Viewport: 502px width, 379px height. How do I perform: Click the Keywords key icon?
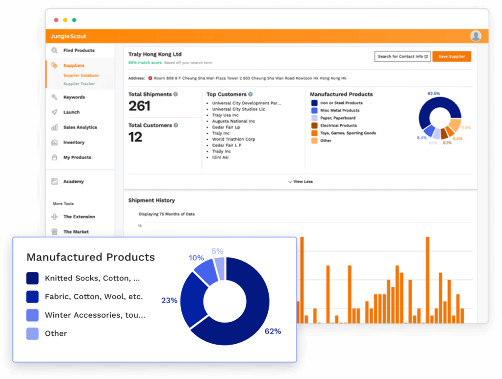tap(54, 97)
